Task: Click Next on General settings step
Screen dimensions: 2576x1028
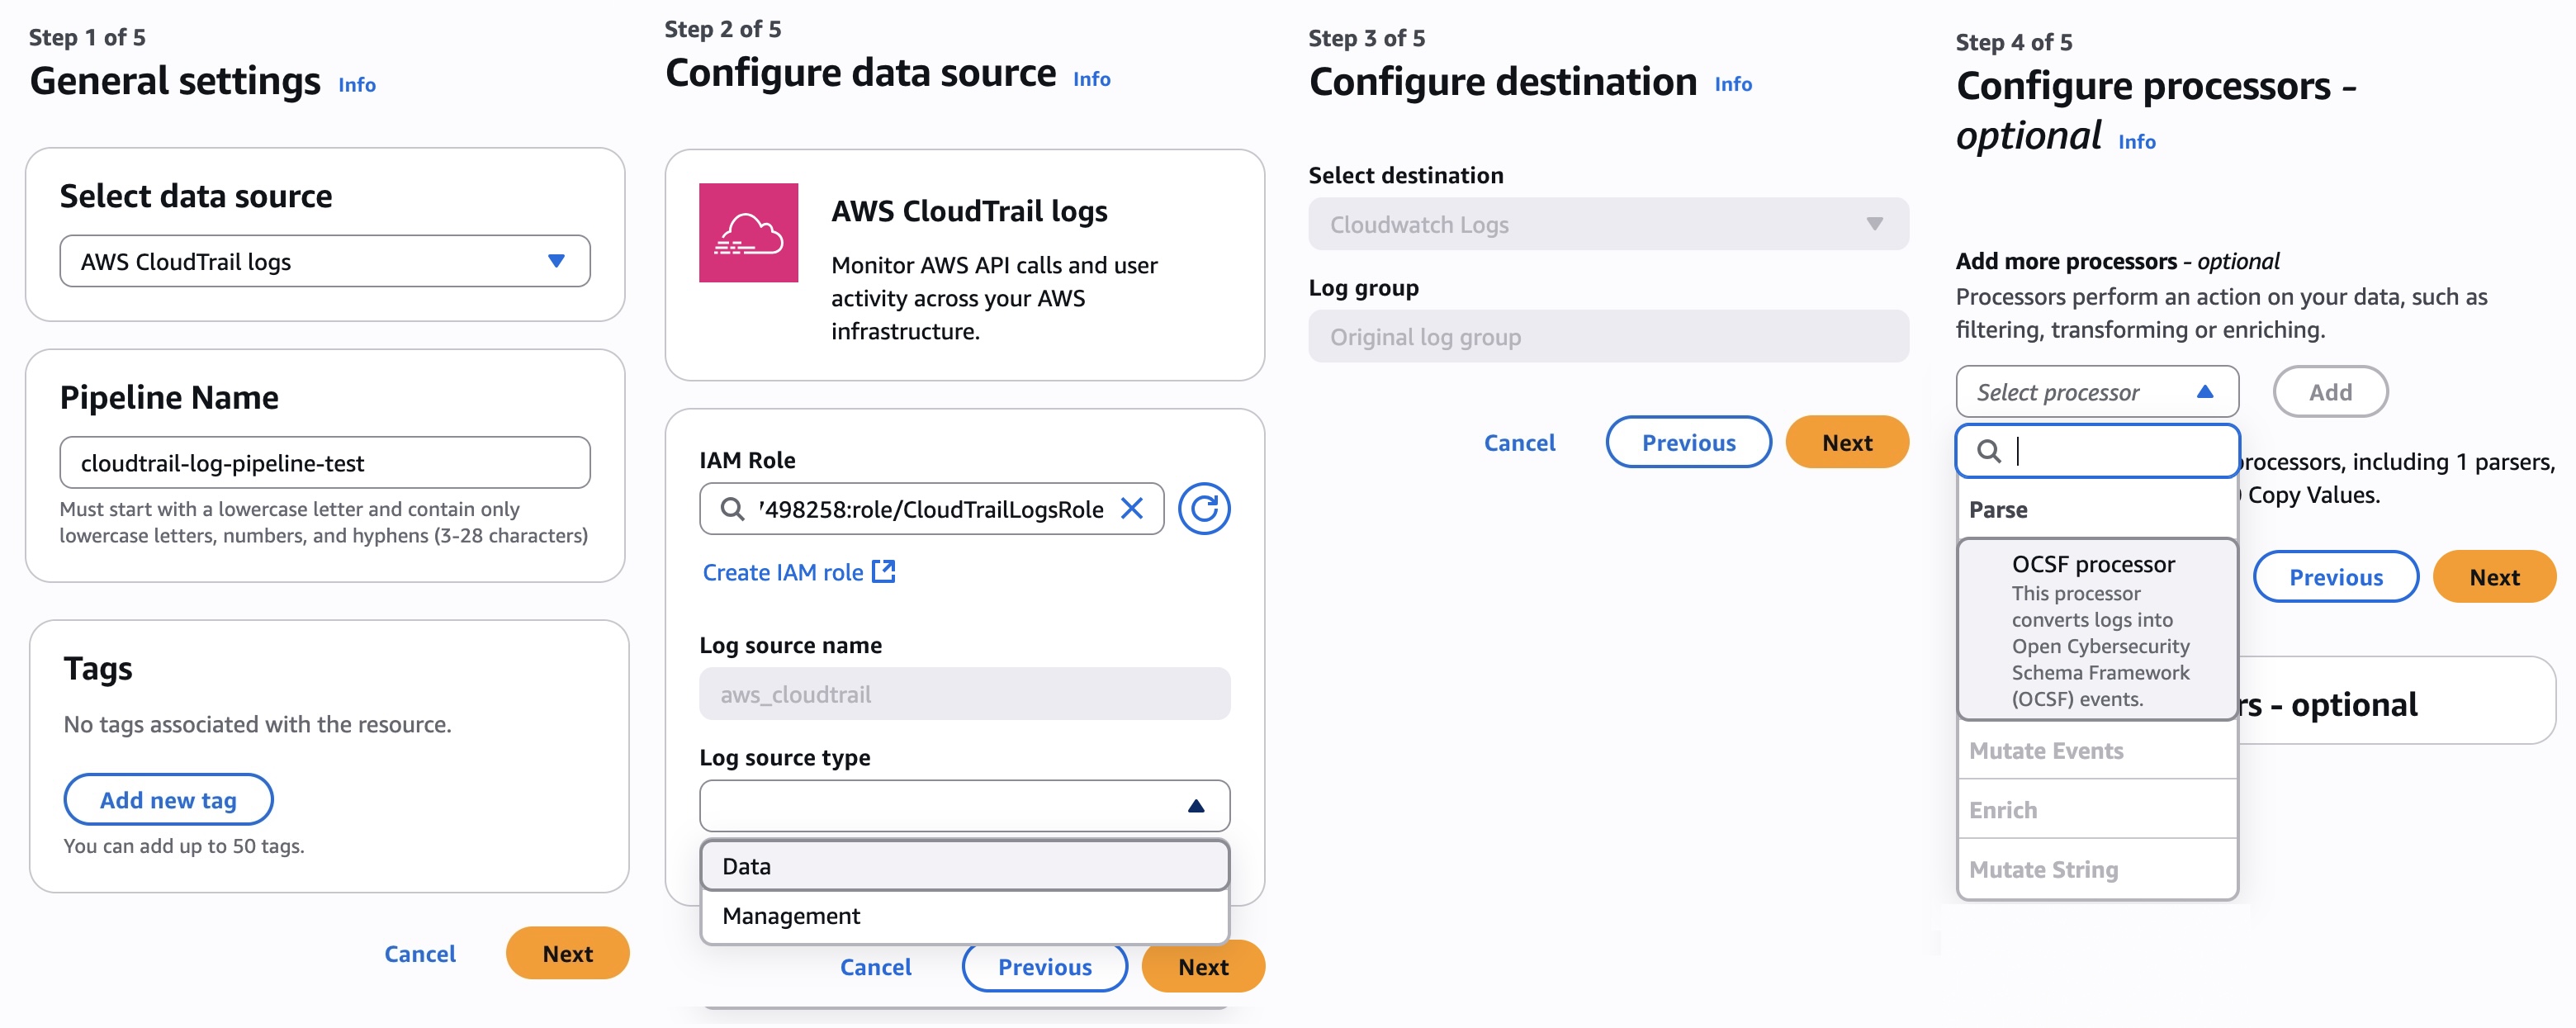Action: pos(567,953)
